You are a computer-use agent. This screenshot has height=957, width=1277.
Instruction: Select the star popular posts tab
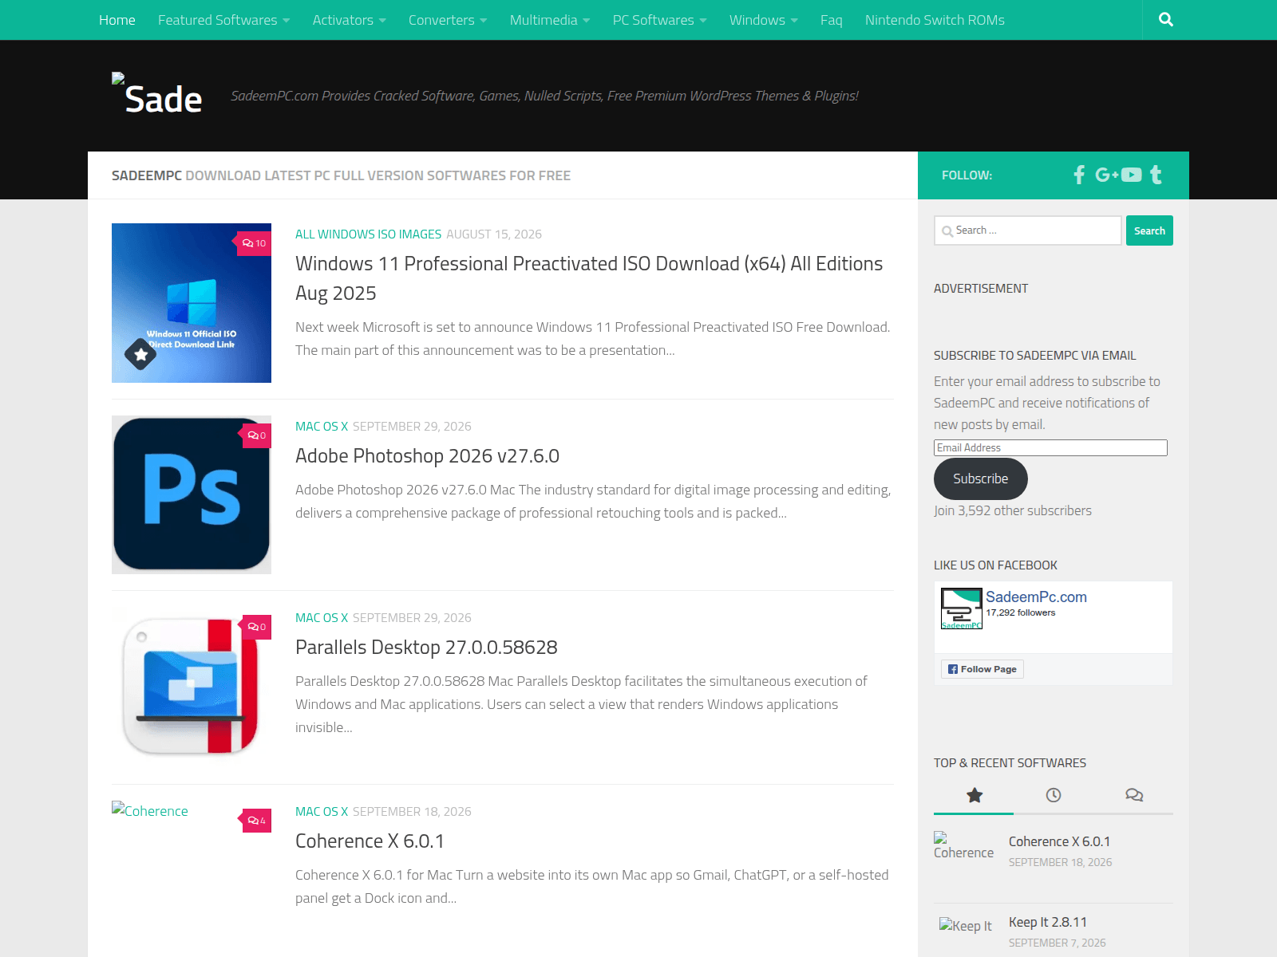coord(974,795)
